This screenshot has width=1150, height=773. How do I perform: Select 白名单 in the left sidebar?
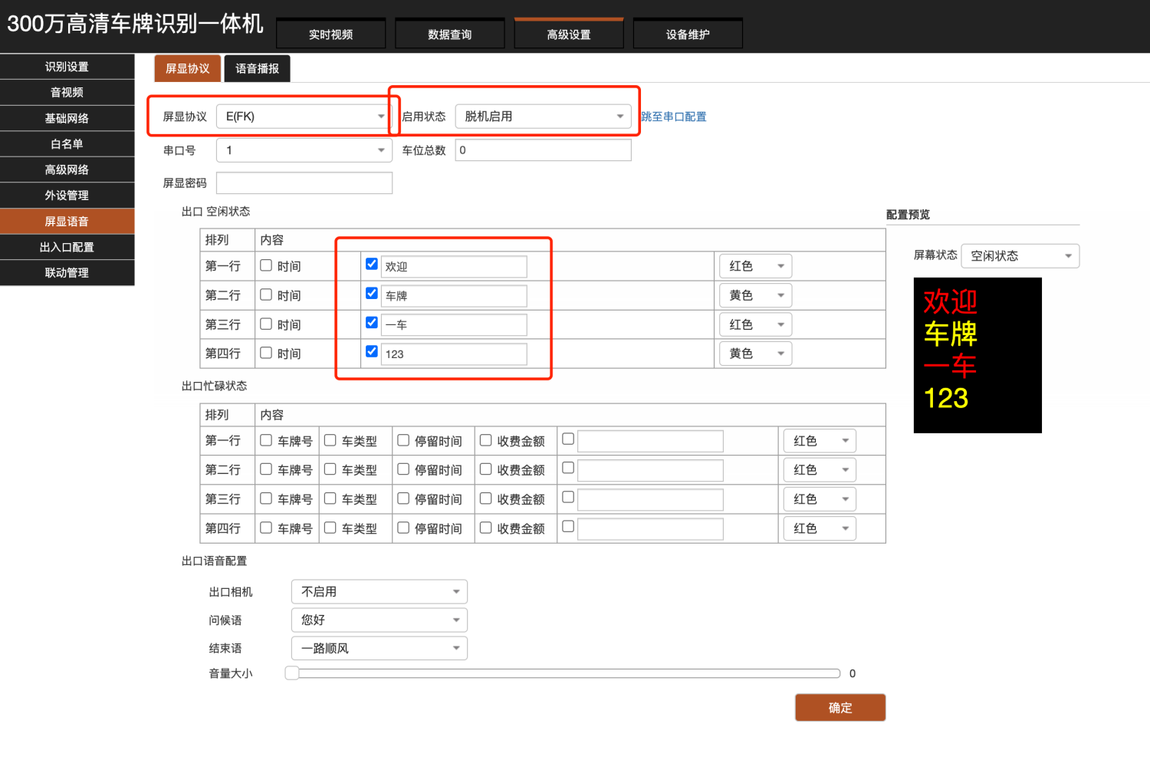click(67, 144)
